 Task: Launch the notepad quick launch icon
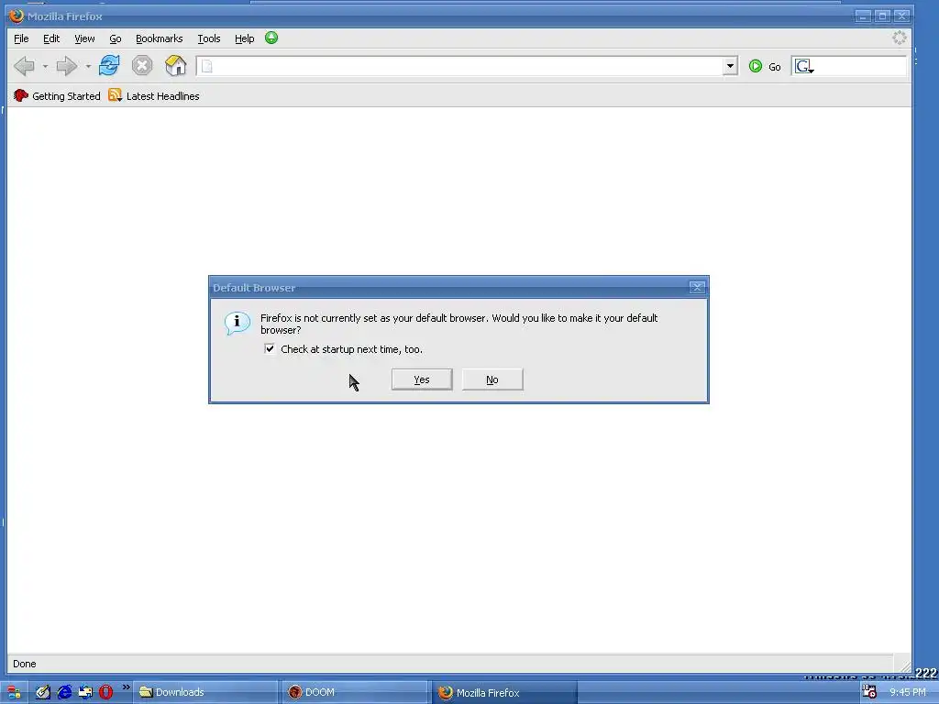pos(42,692)
